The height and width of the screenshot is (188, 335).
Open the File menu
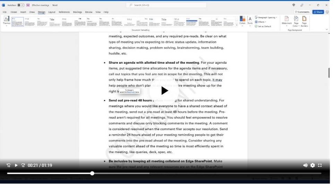pos(5,12)
